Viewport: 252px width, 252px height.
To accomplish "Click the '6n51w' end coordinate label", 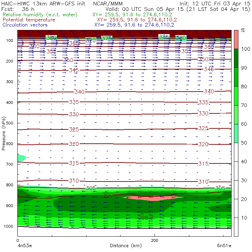I will [224, 246].
